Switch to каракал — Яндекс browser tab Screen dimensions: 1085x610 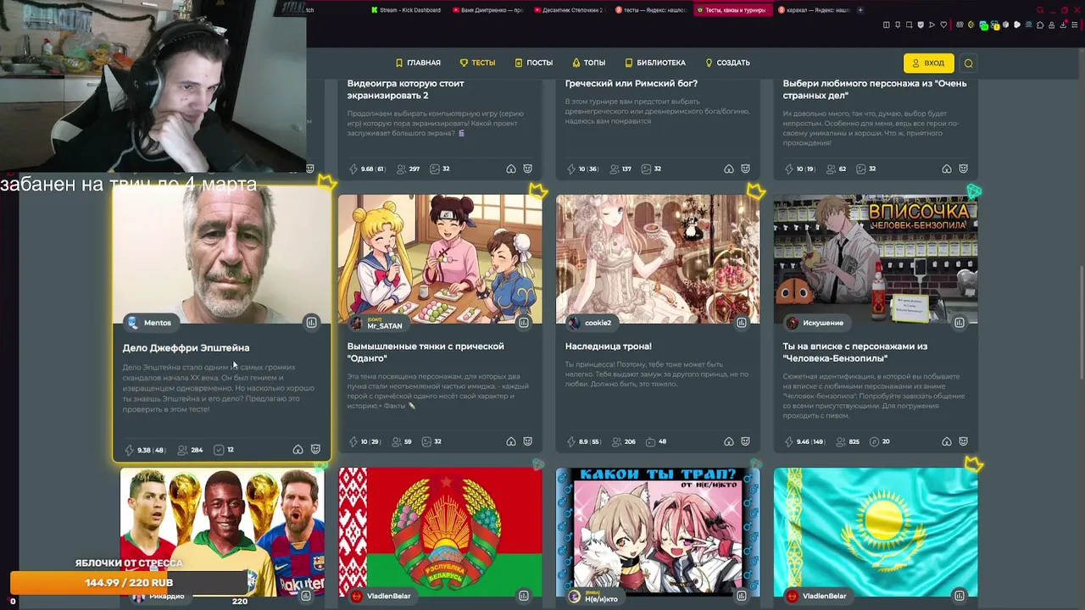pos(813,10)
